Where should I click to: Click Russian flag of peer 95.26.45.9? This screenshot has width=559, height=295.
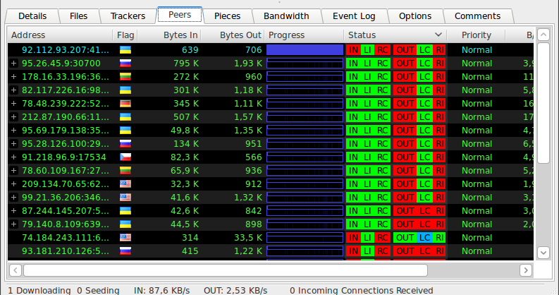tap(125, 63)
